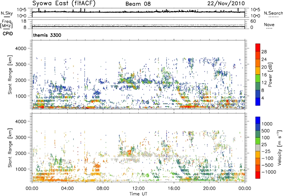
Task: Select the '08:00' time axis tick
Action: (x=103, y=189)
